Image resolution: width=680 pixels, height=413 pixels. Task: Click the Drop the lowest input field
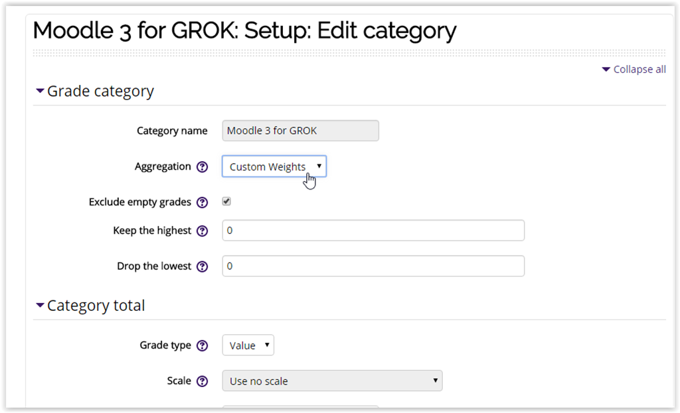click(373, 266)
